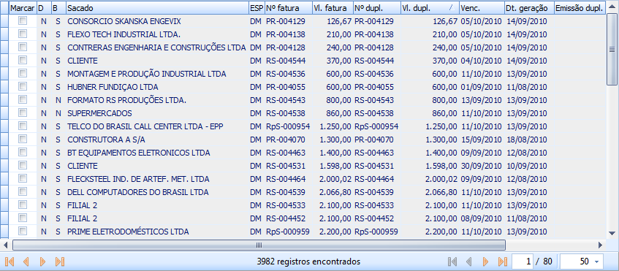619x271 pixels.
Task: Click the Venc. column header
Action: (x=482, y=8)
